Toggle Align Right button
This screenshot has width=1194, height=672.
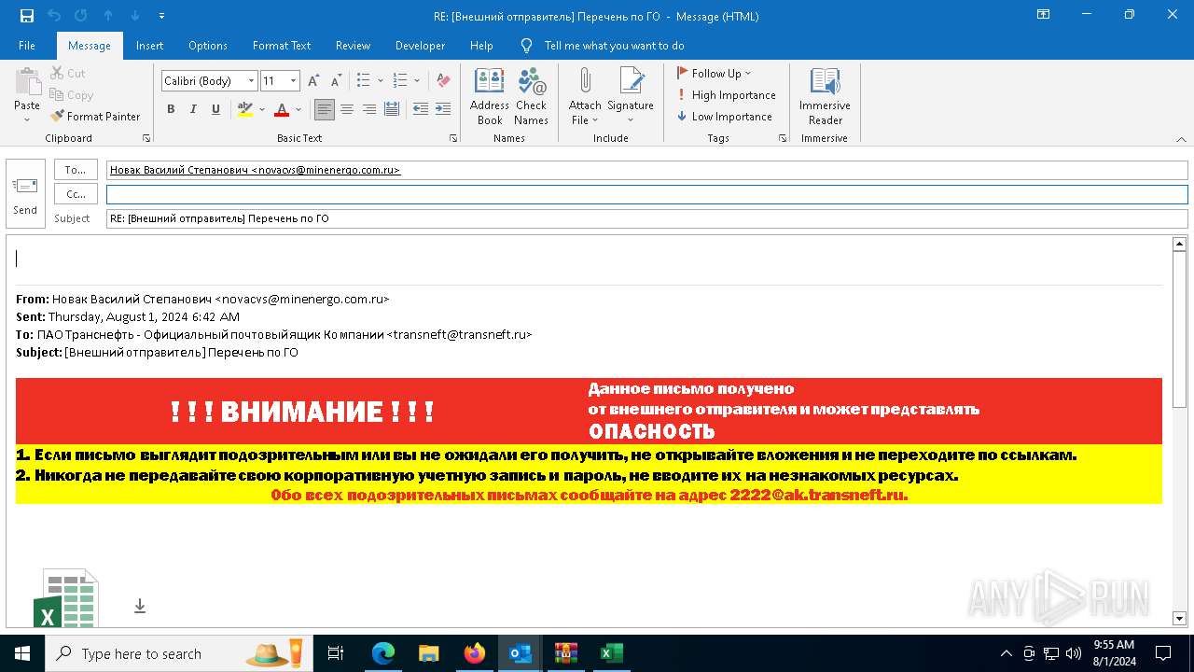[369, 109]
